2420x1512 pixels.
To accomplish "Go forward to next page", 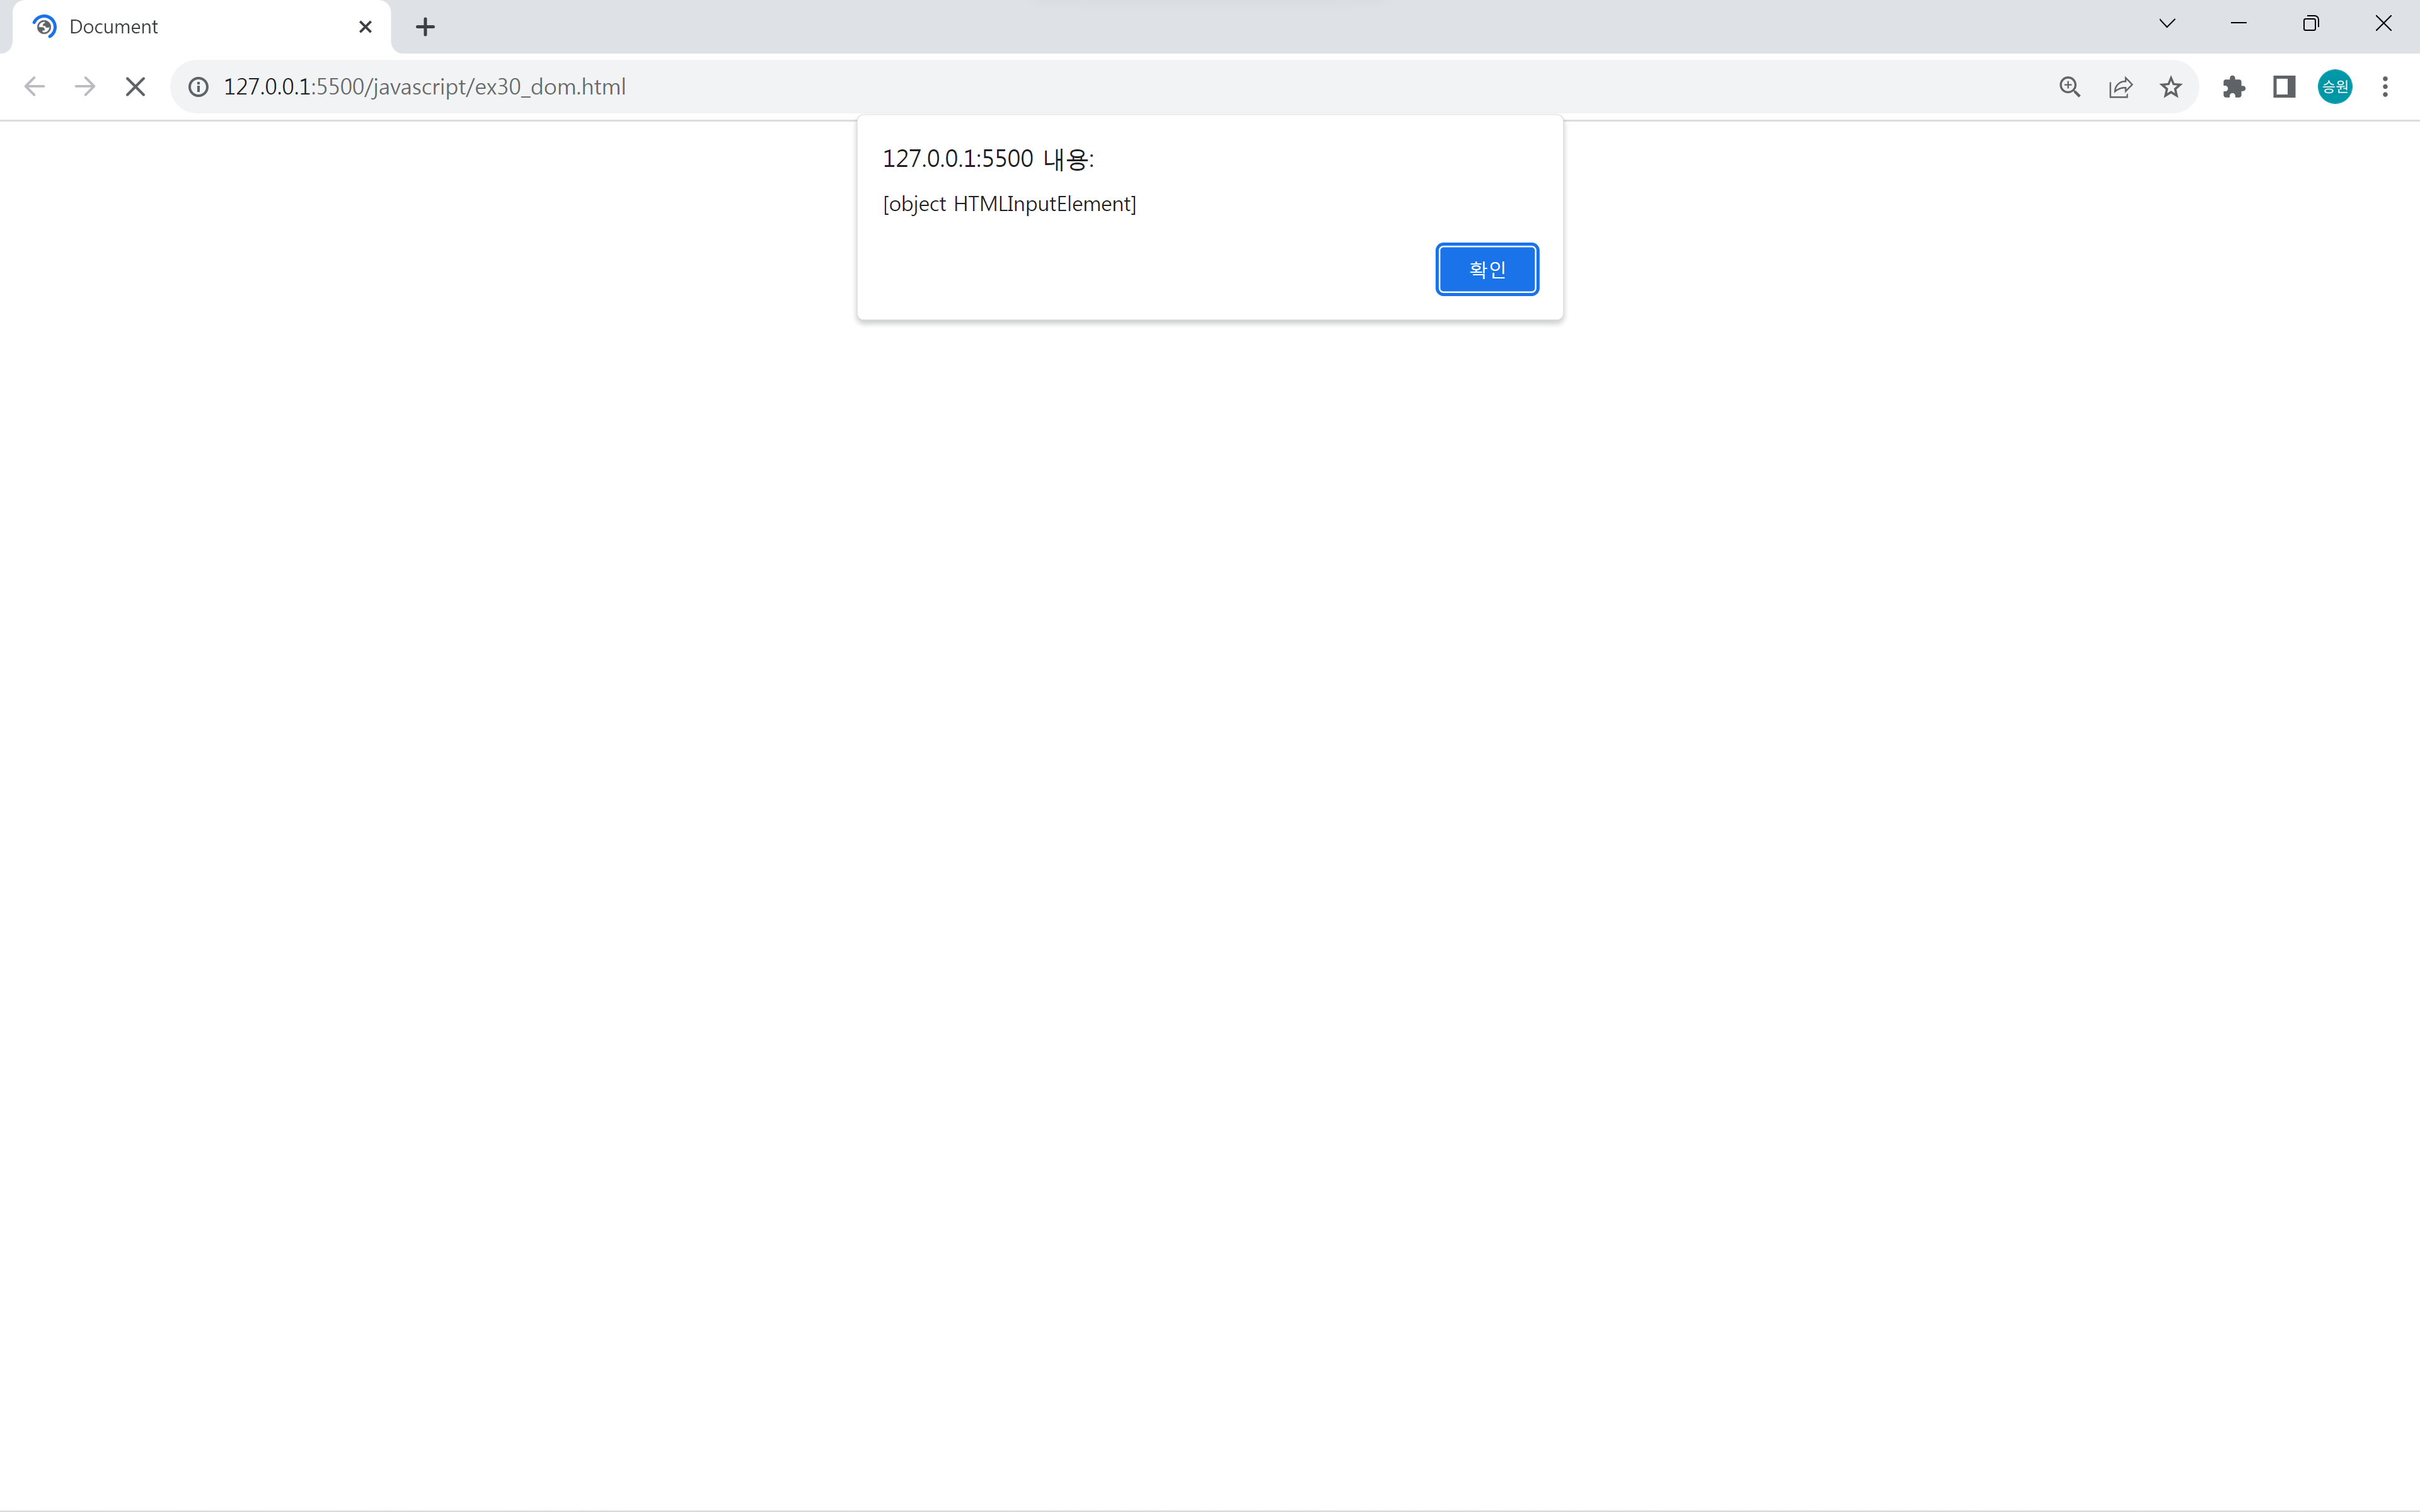I will [85, 87].
